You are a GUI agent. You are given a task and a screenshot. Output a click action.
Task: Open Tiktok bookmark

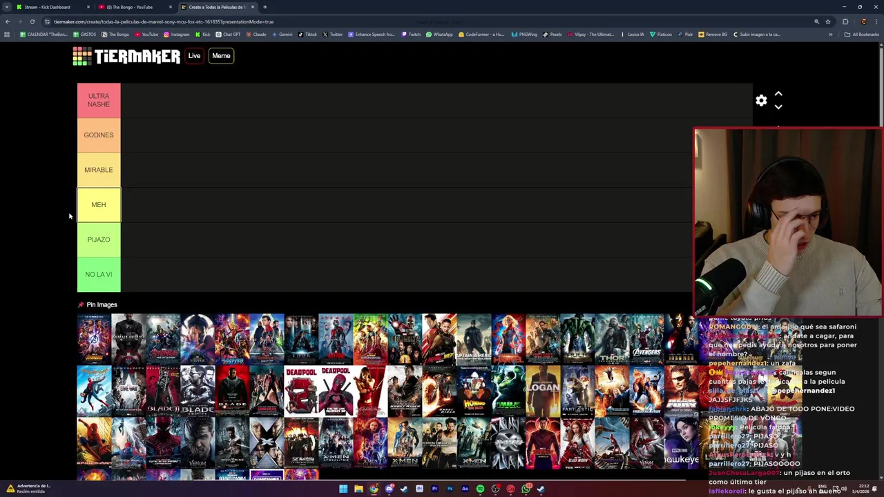pos(308,35)
